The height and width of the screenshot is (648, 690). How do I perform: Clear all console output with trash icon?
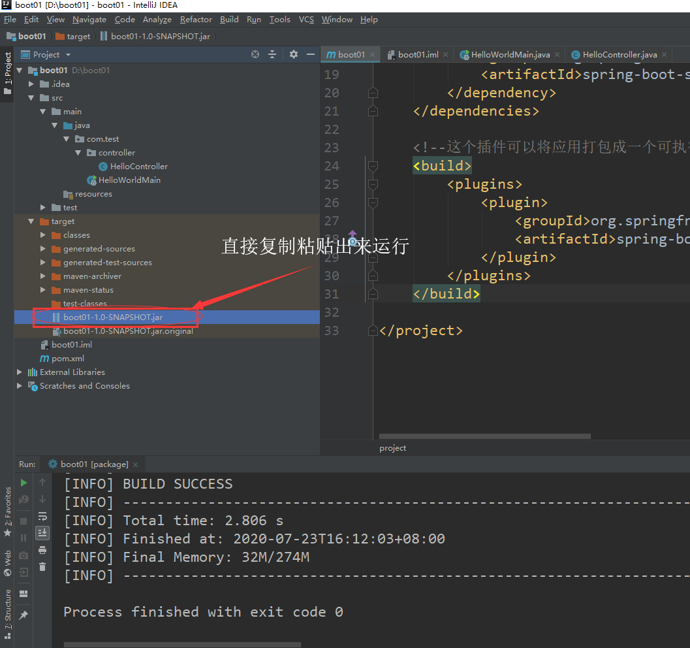(42, 567)
